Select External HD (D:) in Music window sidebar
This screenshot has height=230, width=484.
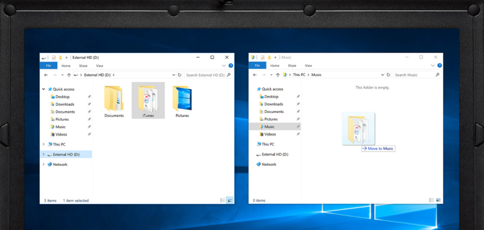pos(275,154)
